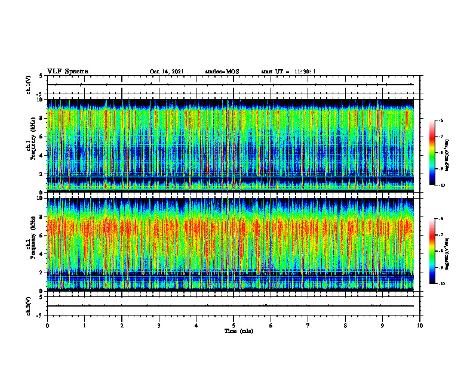Click the upper colorbar log(PSD) label
Screen dimensions: 473x365
coord(447,156)
